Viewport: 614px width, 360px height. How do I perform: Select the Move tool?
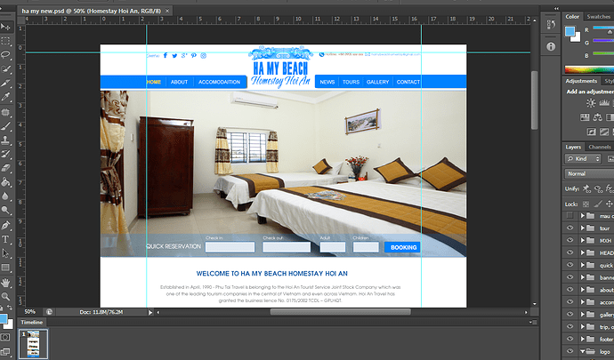click(6, 26)
